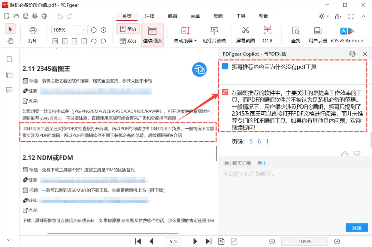Image resolution: width=372 pixels, height=247 pixels.
Task: Go to next page
Action: click(x=195, y=241)
